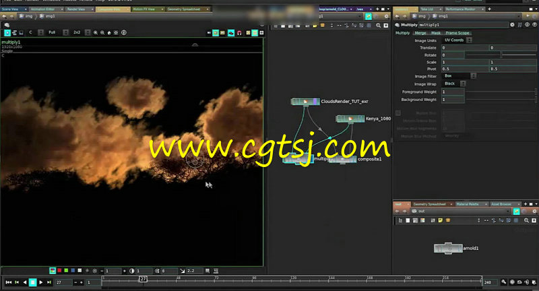This screenshot has width=539, height=291.
Task: Click the Foreground Weight value field
Action: (453, 92)
